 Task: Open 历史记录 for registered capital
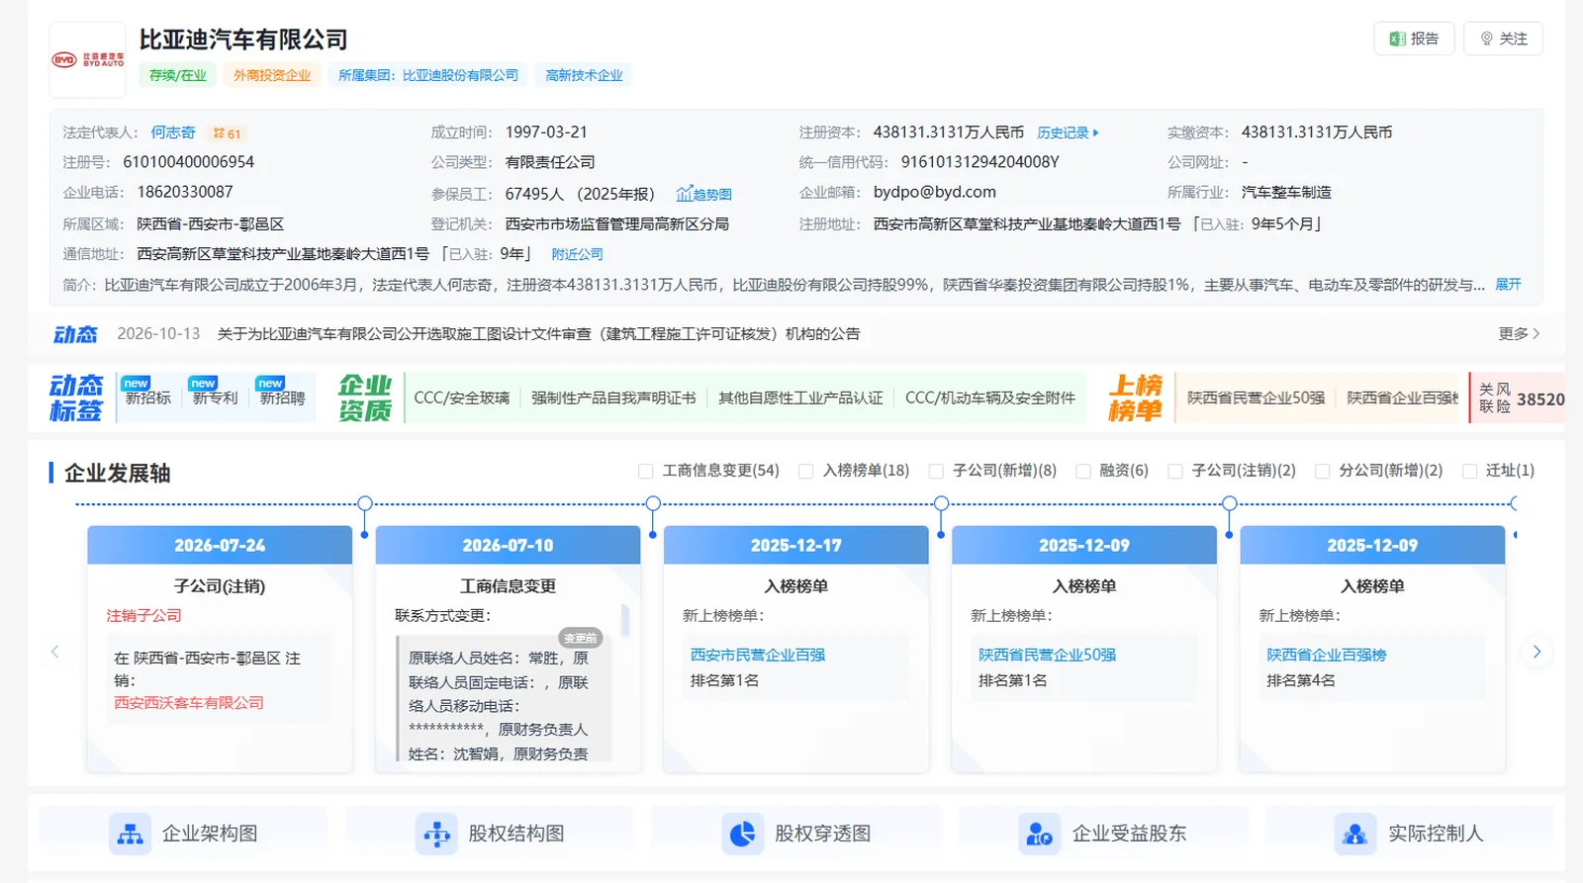pos(1068,132)
